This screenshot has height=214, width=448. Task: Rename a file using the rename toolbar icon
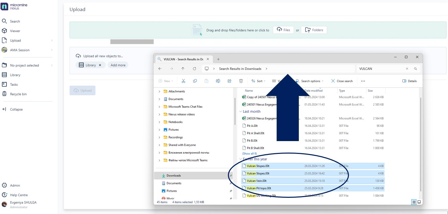click(218, 81)
